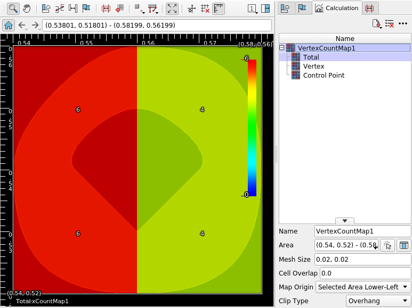Select the magnifier zoom tool
Screen dimensions: 412x308
coord(13,9)
